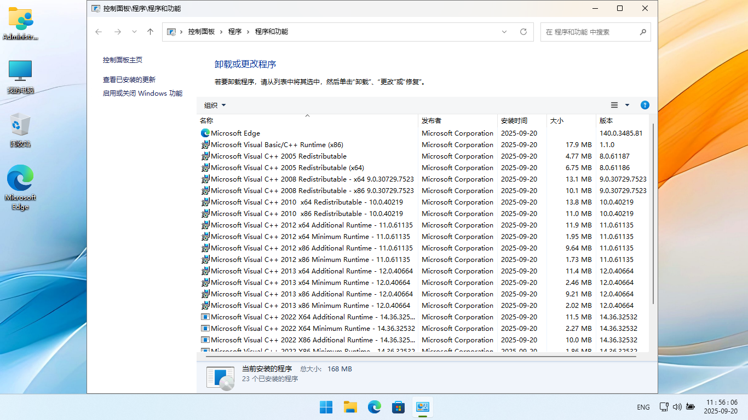Select 程序和功能 in the address breadcrumb
Screen dimensions: 748x420
tap(272, 32)
